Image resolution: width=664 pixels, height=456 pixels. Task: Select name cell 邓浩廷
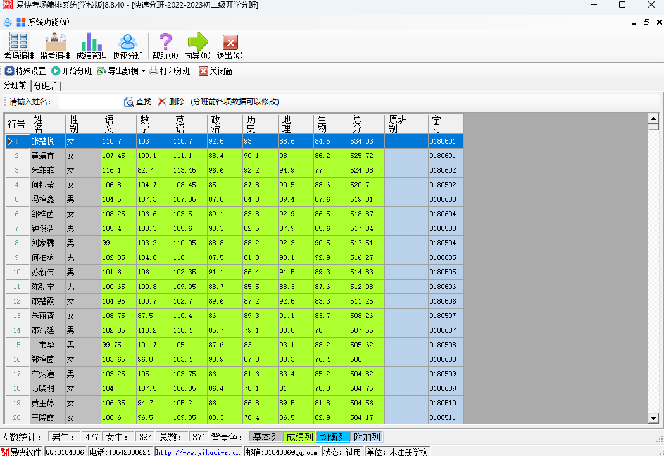point(47,330)
